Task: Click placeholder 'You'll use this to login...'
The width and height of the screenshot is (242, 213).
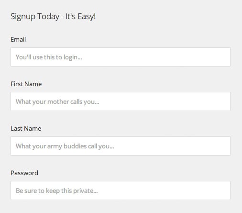Action: coord(49,57)
